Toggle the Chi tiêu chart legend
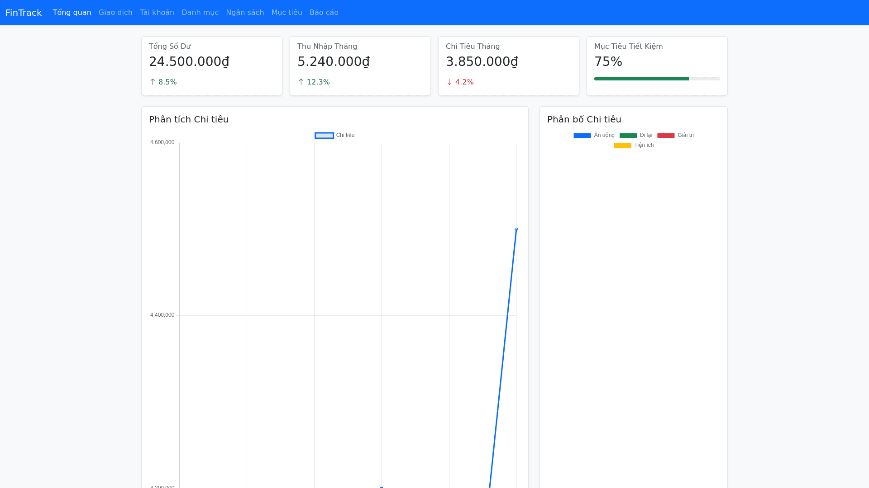 [x=334, y=136]
